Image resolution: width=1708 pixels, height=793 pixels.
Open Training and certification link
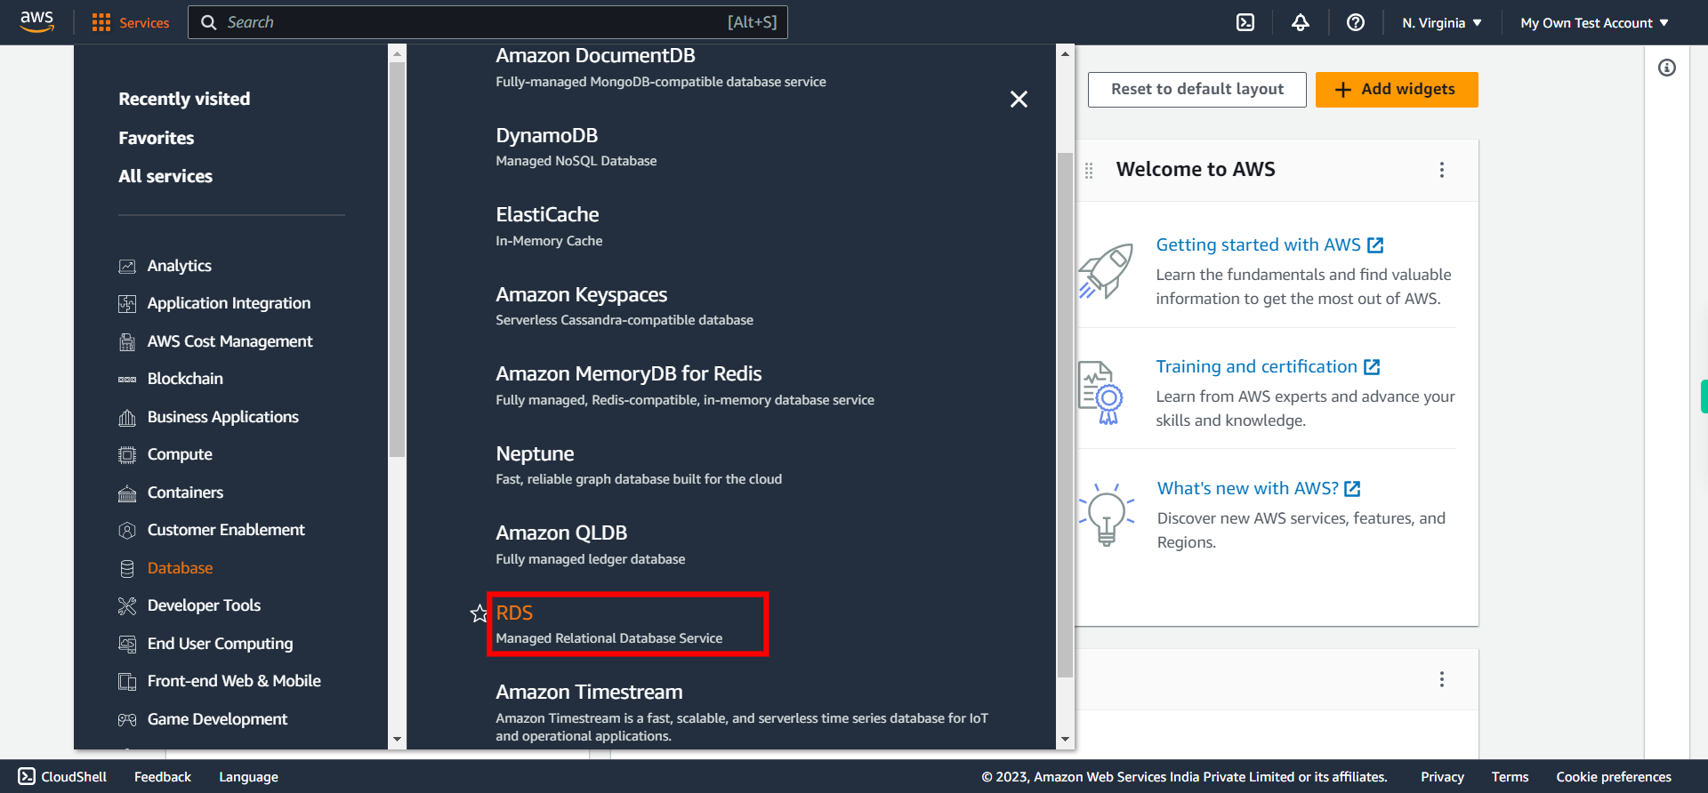click(1268, 366)
